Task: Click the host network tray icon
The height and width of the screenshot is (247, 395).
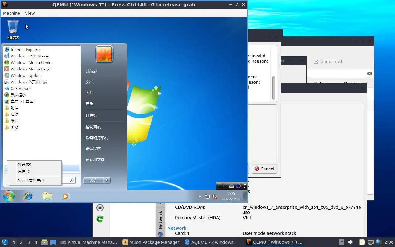Action: (371, 242)
